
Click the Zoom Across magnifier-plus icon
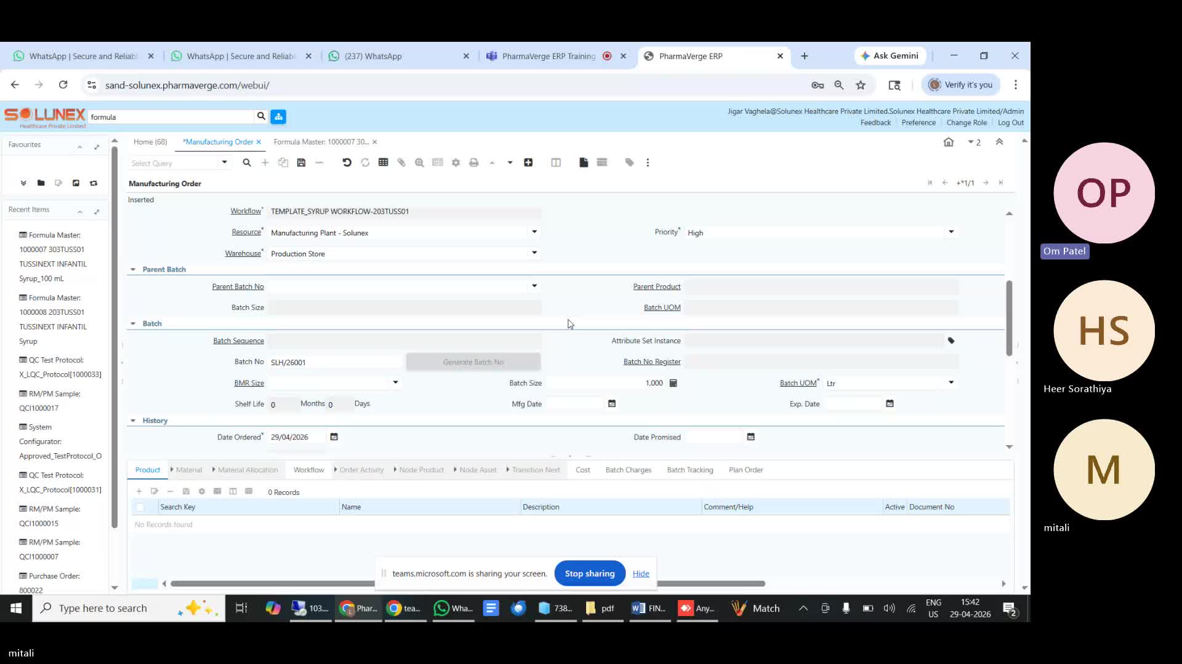[x=419, y=163]
